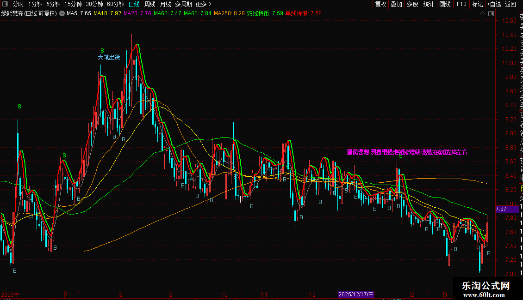This screenshot has height=300, width=523.
Task: Click the 返回 back button
Action: [511, 4]
